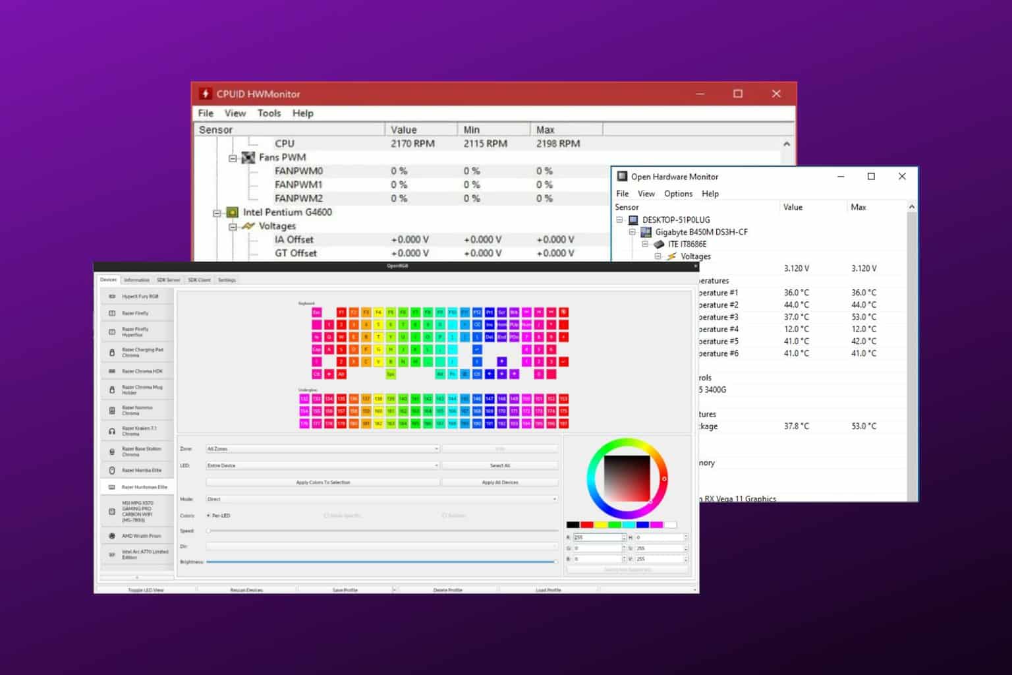Click the Razer Kraken 7.1 headphone icon

pyautogui.click(x=112, y=431)
